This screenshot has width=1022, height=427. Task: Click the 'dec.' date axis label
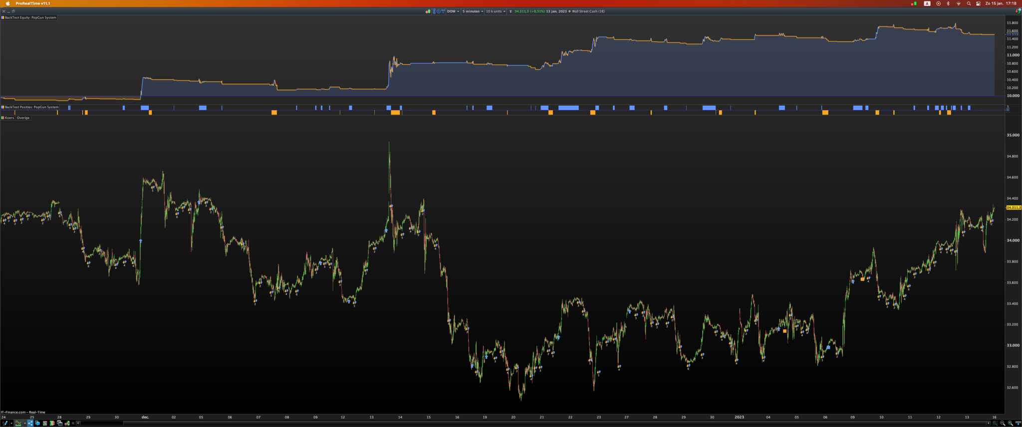(x=145, y=417)
